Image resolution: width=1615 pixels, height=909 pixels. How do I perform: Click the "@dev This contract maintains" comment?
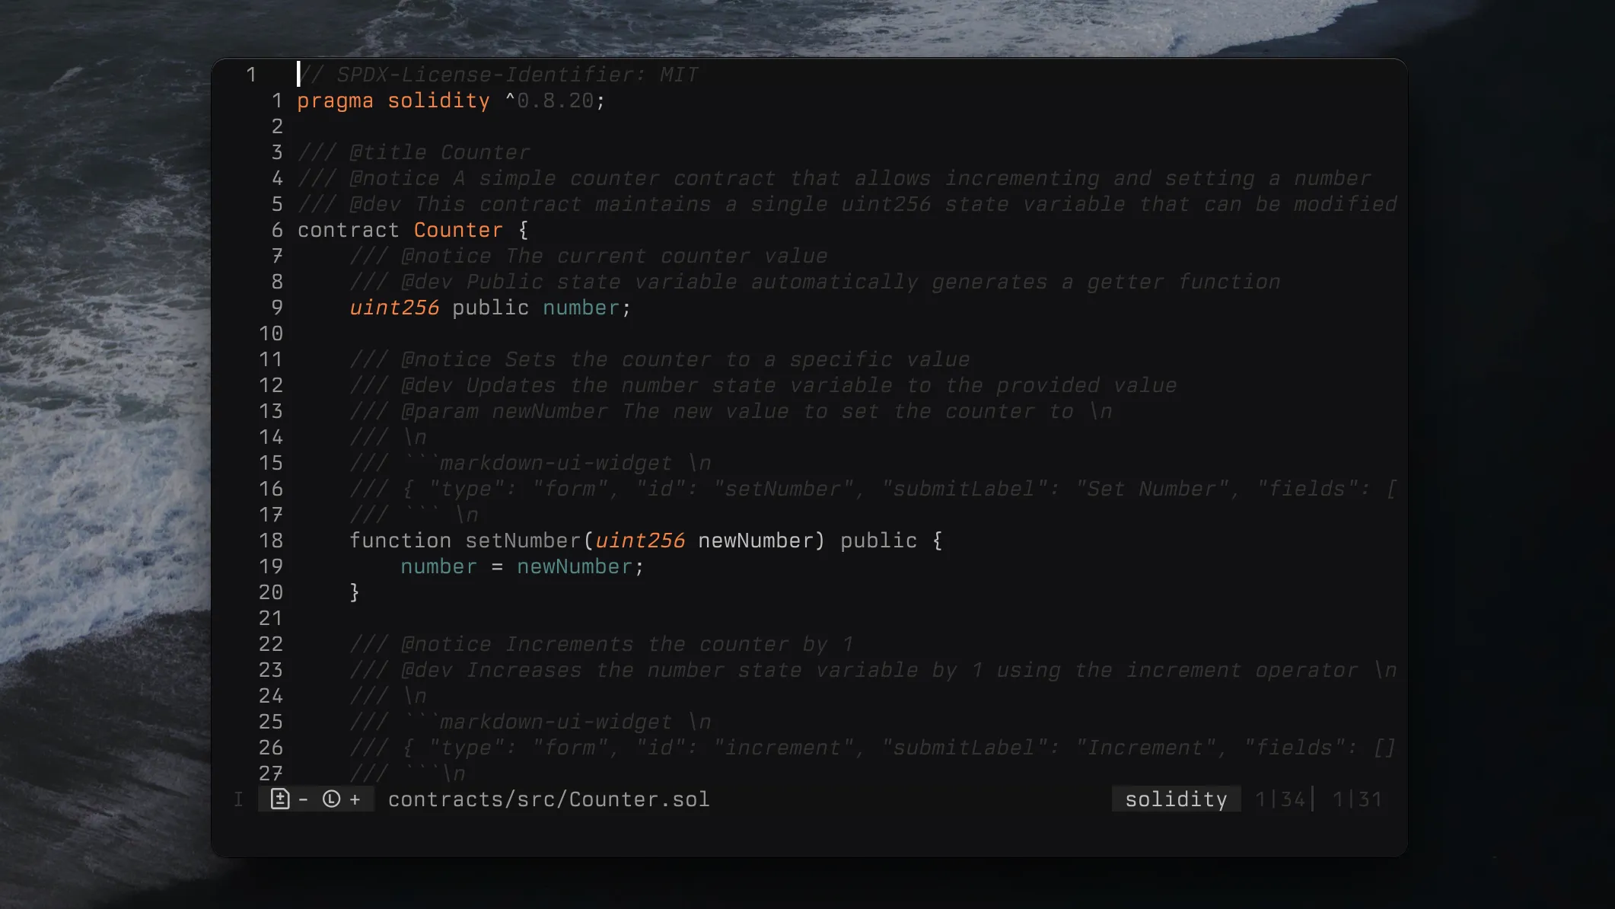coord(847,204)
